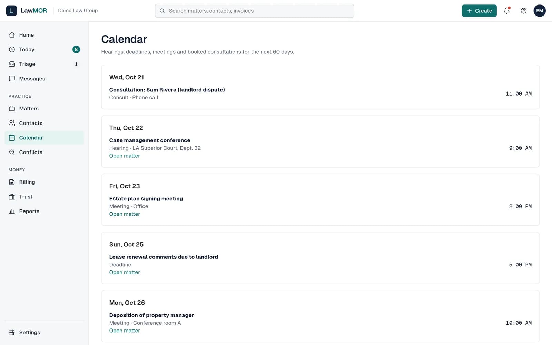552x345 pixels.
Task: Click the Wed, Oct 21 date heading
Action: [x=127, y=77]
